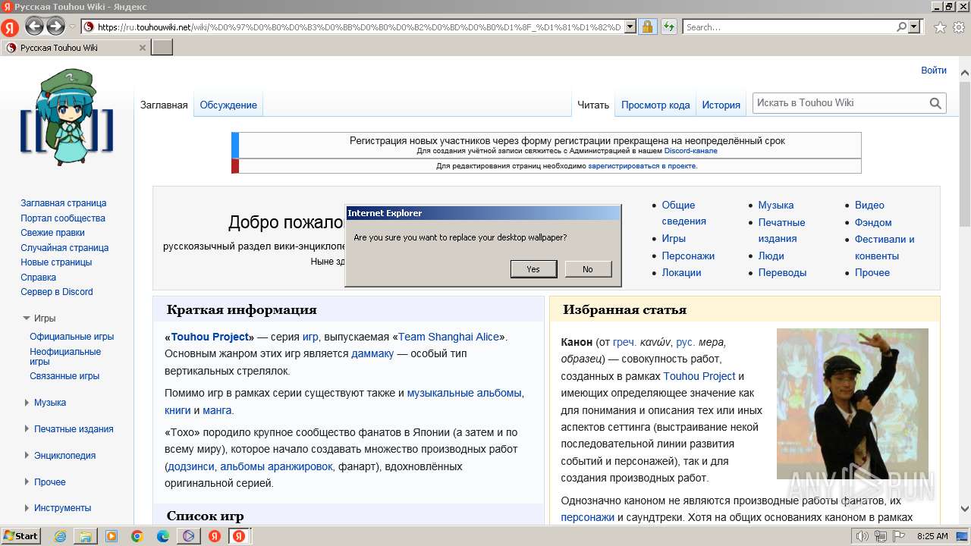Screen dimensions: 971x546
Task: Click the action center flag tray icon
Action: click(x=900, y=536)
